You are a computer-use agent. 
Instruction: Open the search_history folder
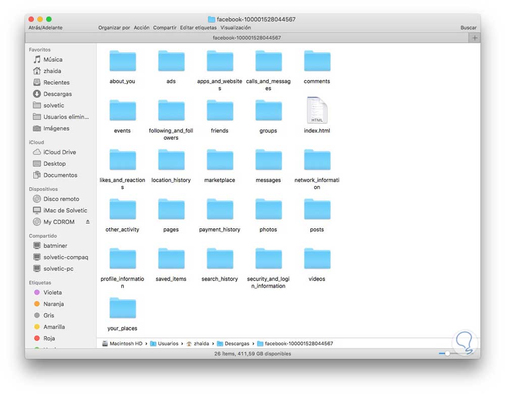pyautogui.click(x=220, y=259)
